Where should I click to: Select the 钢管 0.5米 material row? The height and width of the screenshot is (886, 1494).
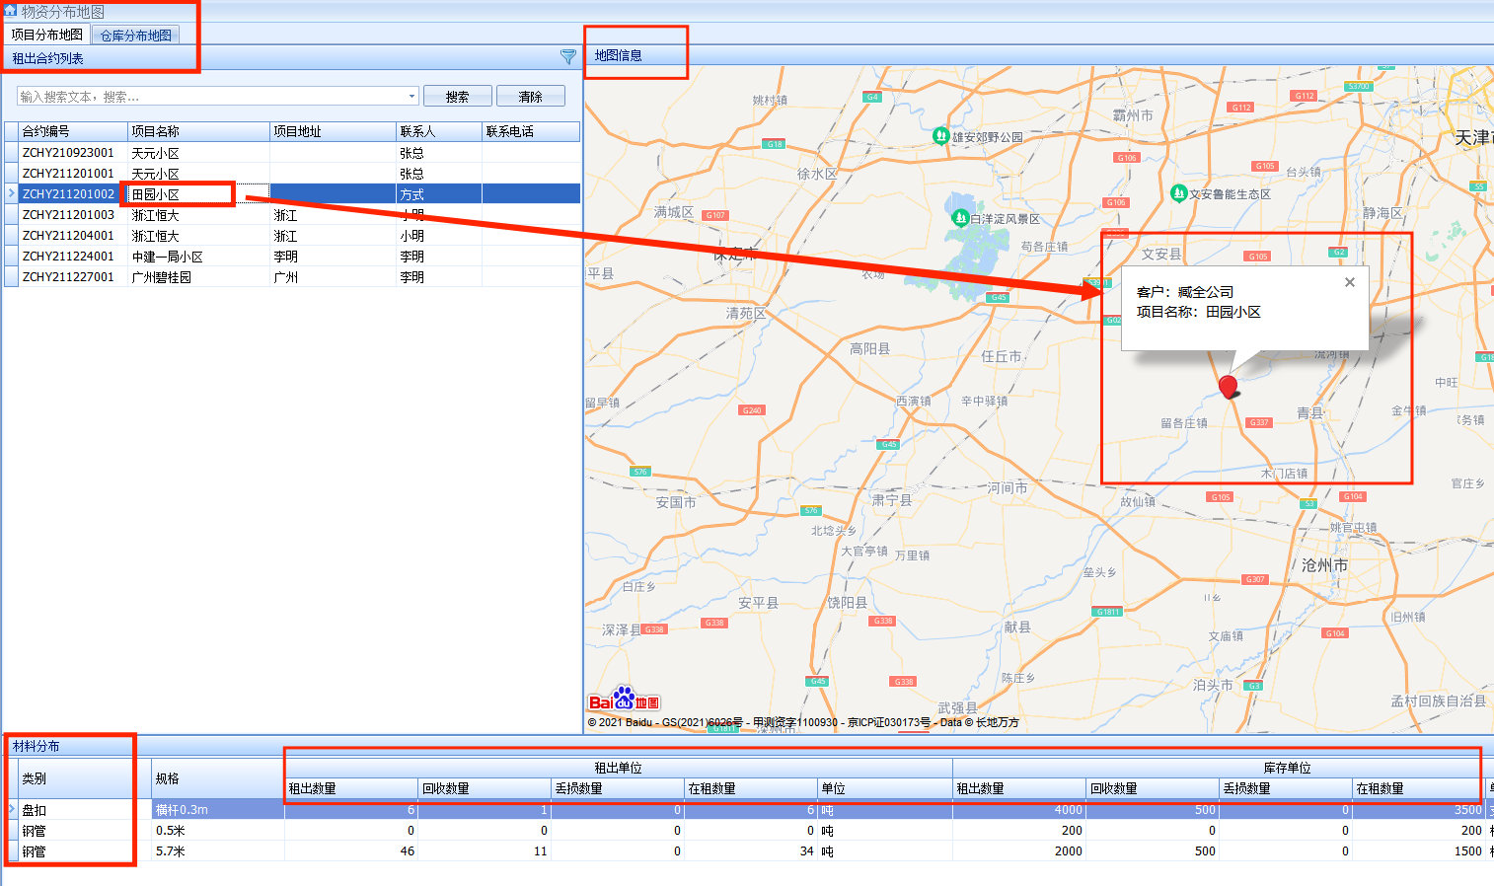tap(750, 830)
